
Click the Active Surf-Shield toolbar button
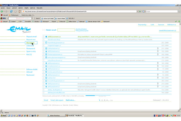coord(47,18)
